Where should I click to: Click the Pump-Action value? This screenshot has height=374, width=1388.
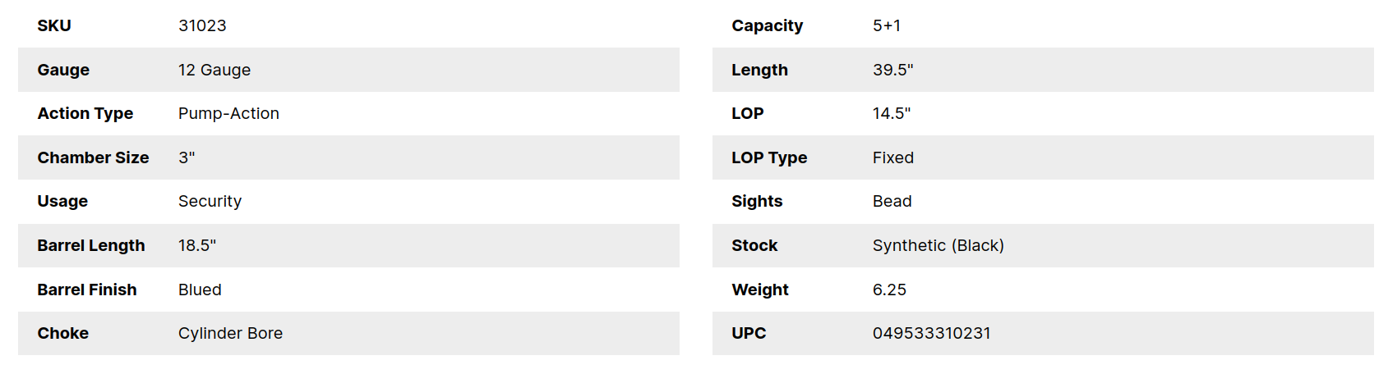click(228, 113)
